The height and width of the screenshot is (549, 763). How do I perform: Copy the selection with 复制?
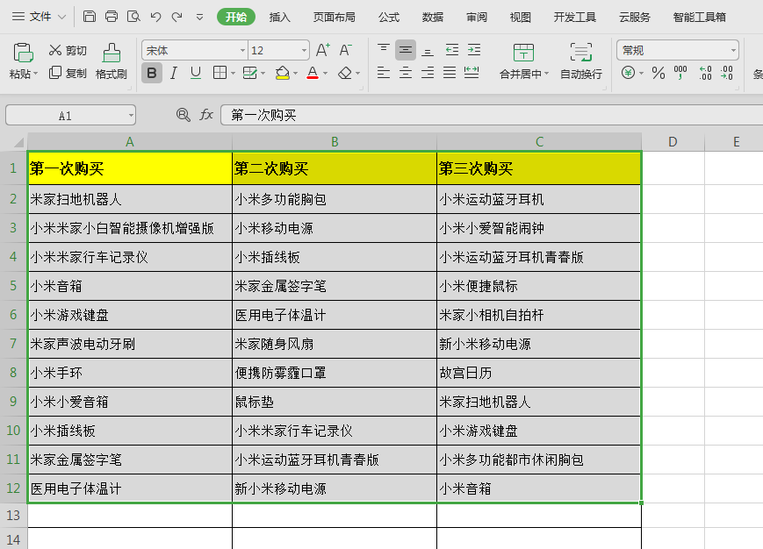click(68, 74)
